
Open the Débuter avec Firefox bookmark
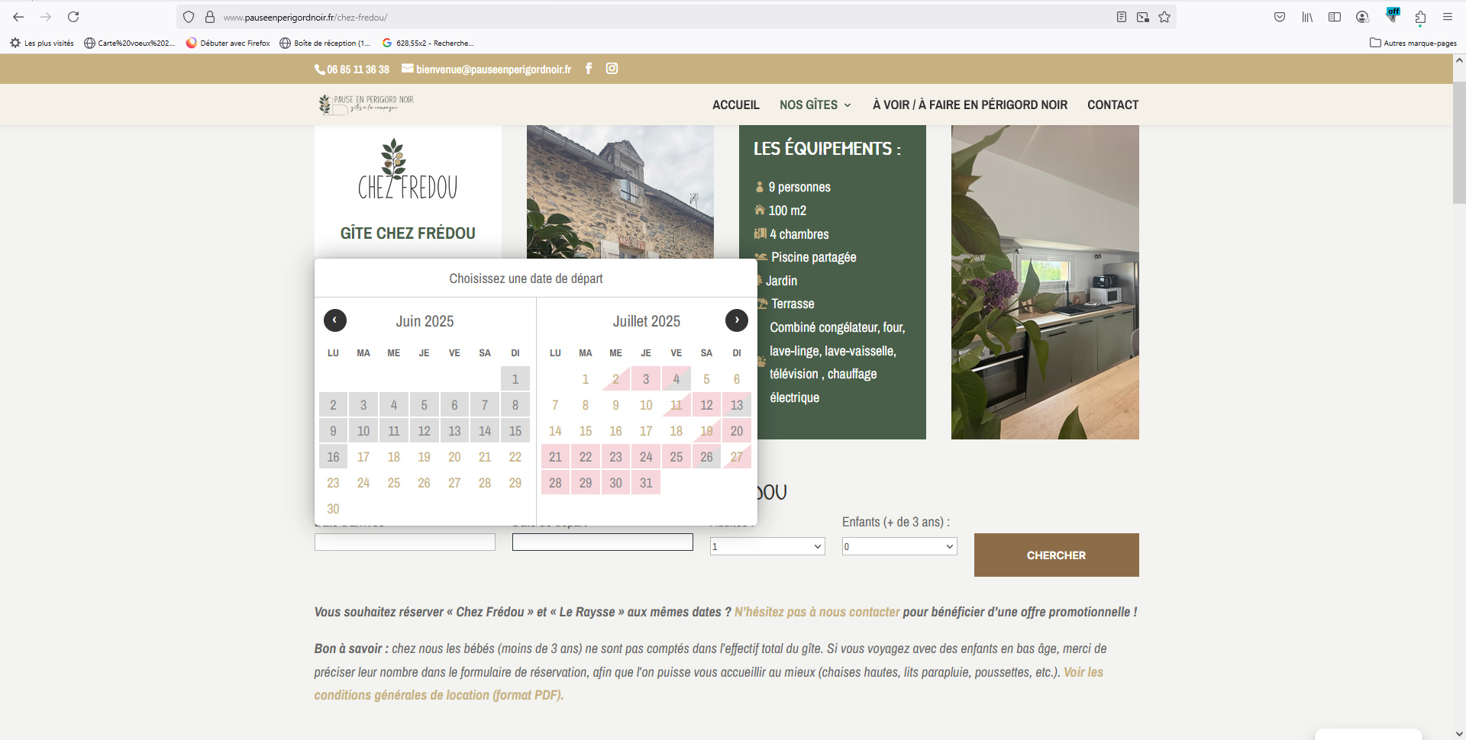tap(228, 43)
